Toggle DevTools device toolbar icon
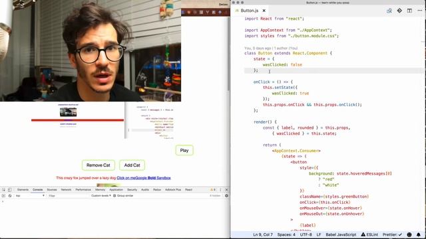 (x=9, y=190)
